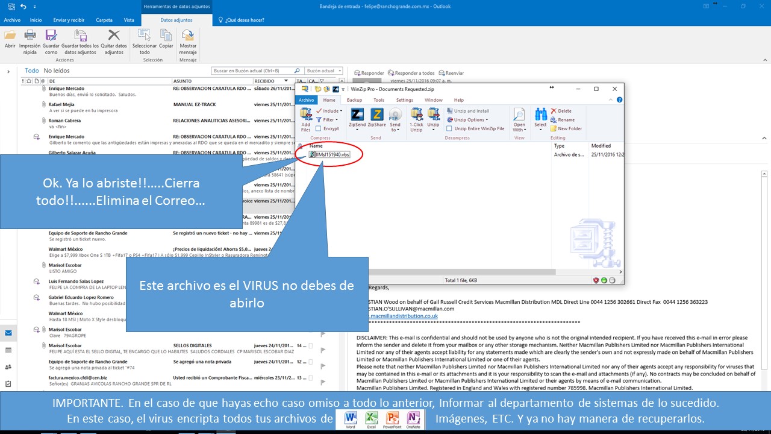Open the Unzip Options dropdown
Image resolution: width=771 pixels, height=434 pixels.
point(467,119)
